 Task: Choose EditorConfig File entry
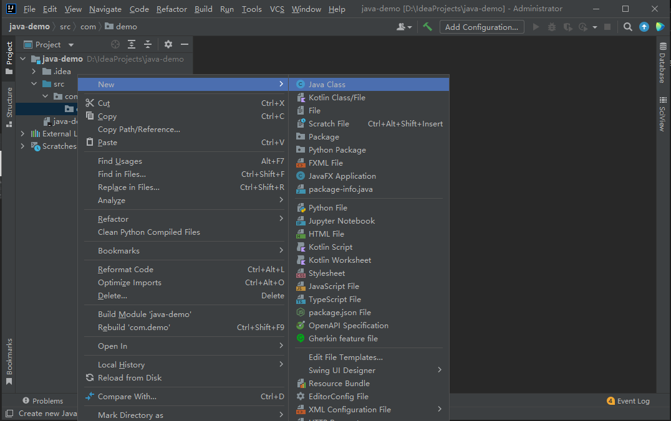(x=369, y=397)
